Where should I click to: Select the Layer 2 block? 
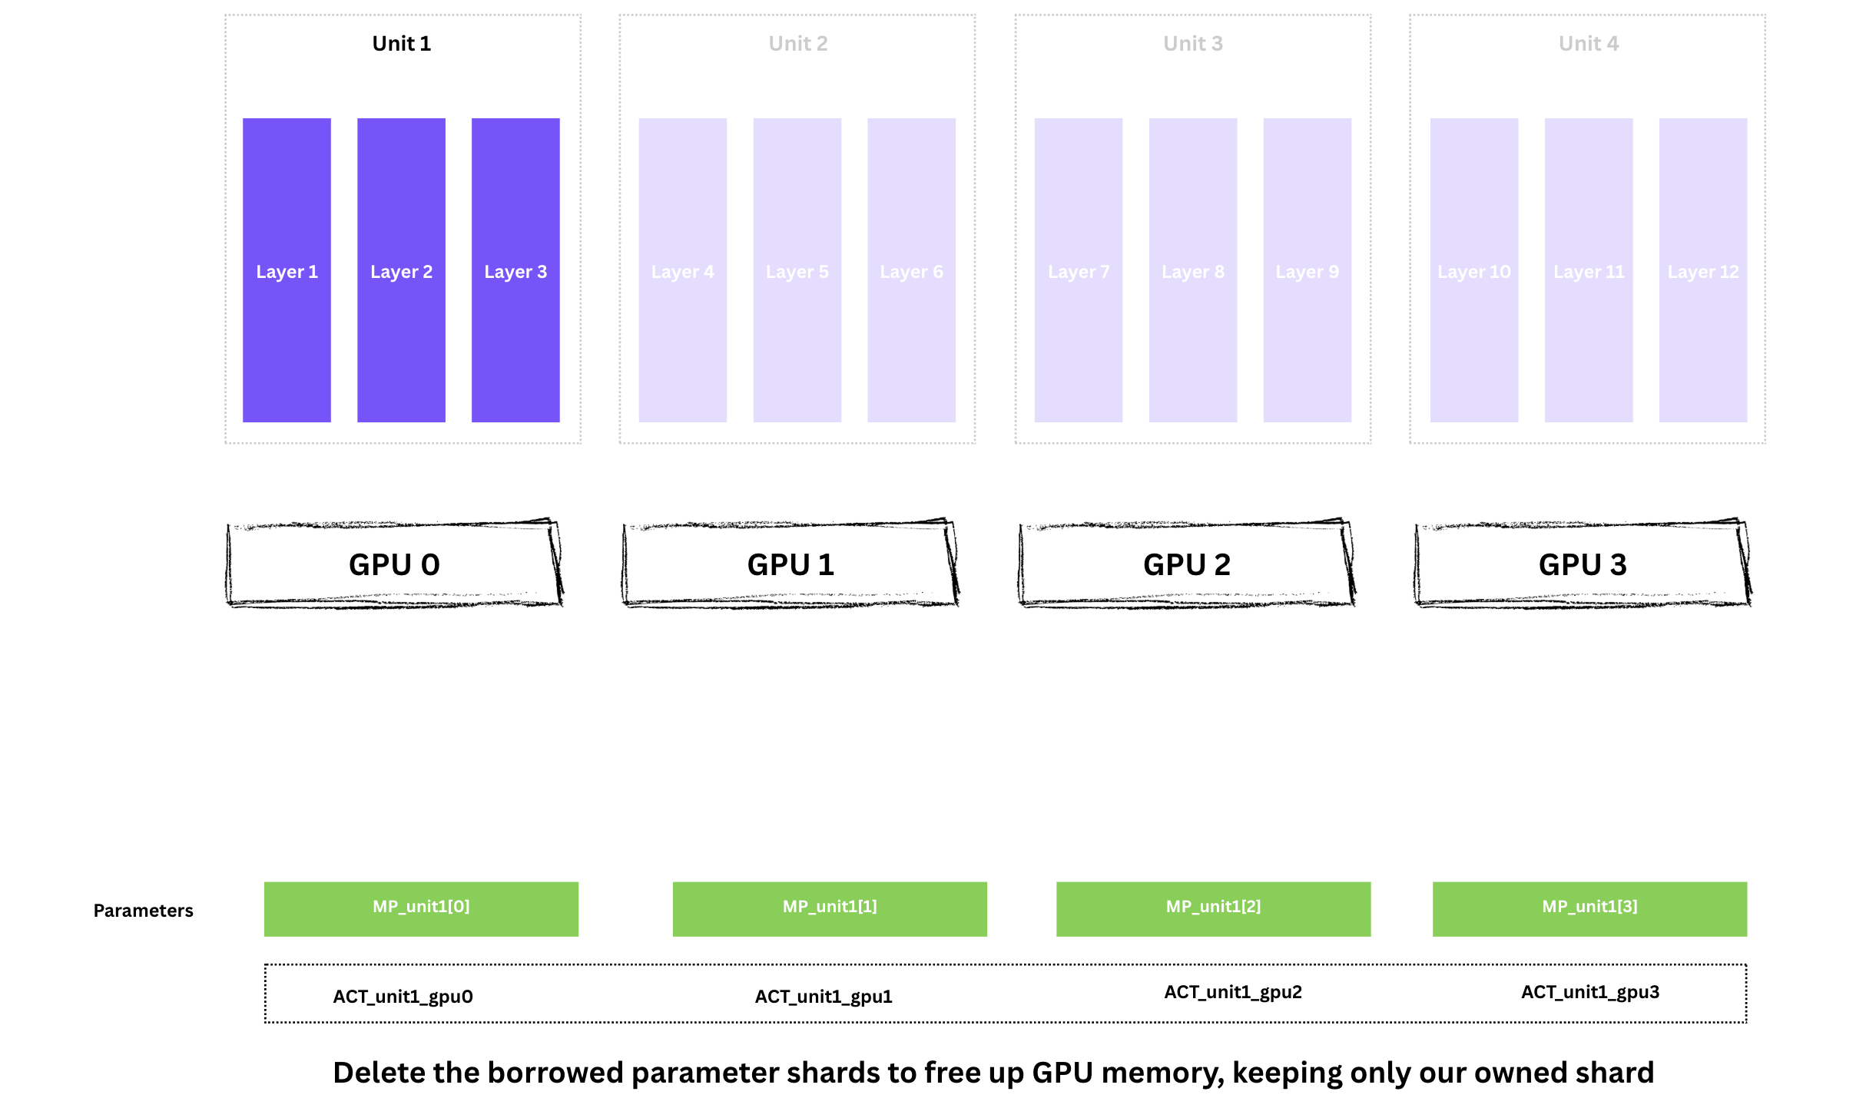pyautogui.click(x=401, y=270)
